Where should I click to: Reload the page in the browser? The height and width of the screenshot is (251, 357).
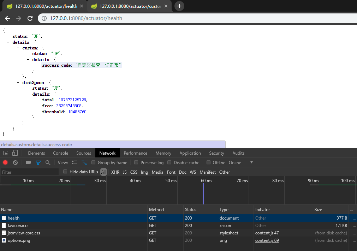[30, 18]
